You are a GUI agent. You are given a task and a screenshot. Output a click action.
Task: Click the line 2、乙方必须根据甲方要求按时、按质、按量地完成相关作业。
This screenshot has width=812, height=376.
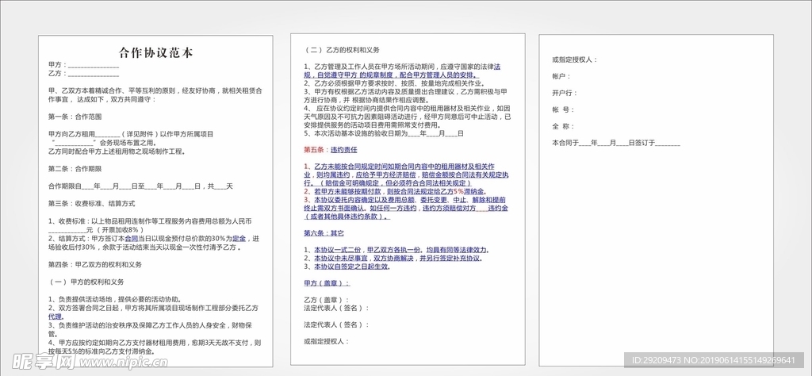tap(393, 82)
